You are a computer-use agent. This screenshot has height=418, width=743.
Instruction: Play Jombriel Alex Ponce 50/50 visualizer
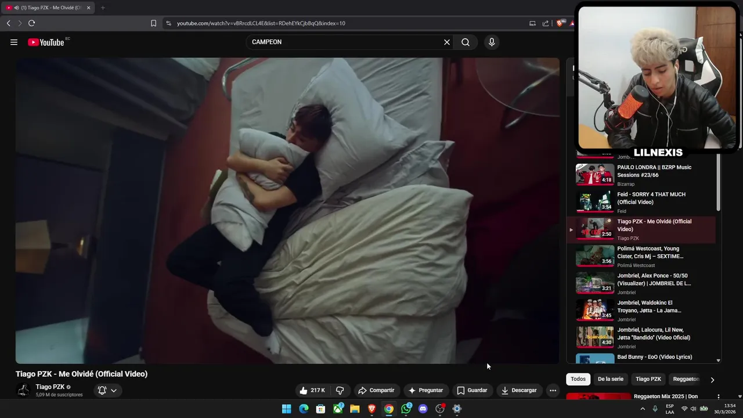point(641,283)
